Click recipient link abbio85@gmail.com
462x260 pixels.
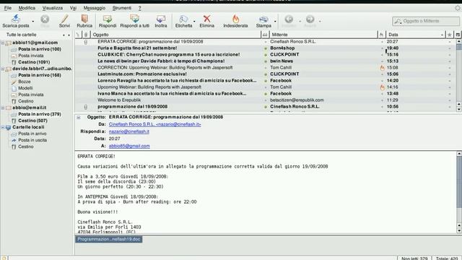tap(129, 146)
